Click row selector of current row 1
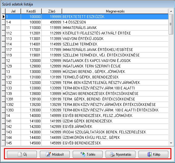 click(x=3, y=17)
